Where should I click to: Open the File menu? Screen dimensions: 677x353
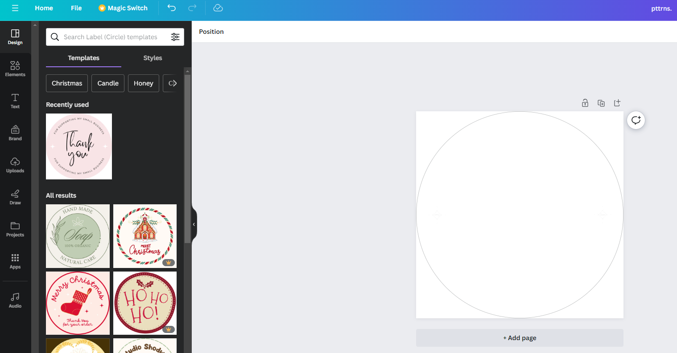click(x=76, y=8)
